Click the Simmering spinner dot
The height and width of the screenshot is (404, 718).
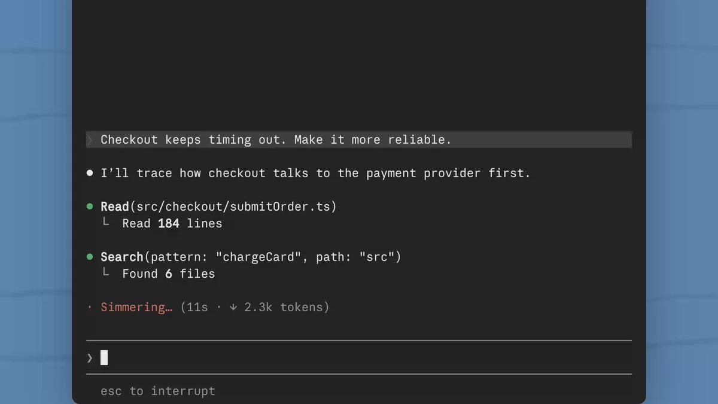pyautogui.click(x=90, y=307)
